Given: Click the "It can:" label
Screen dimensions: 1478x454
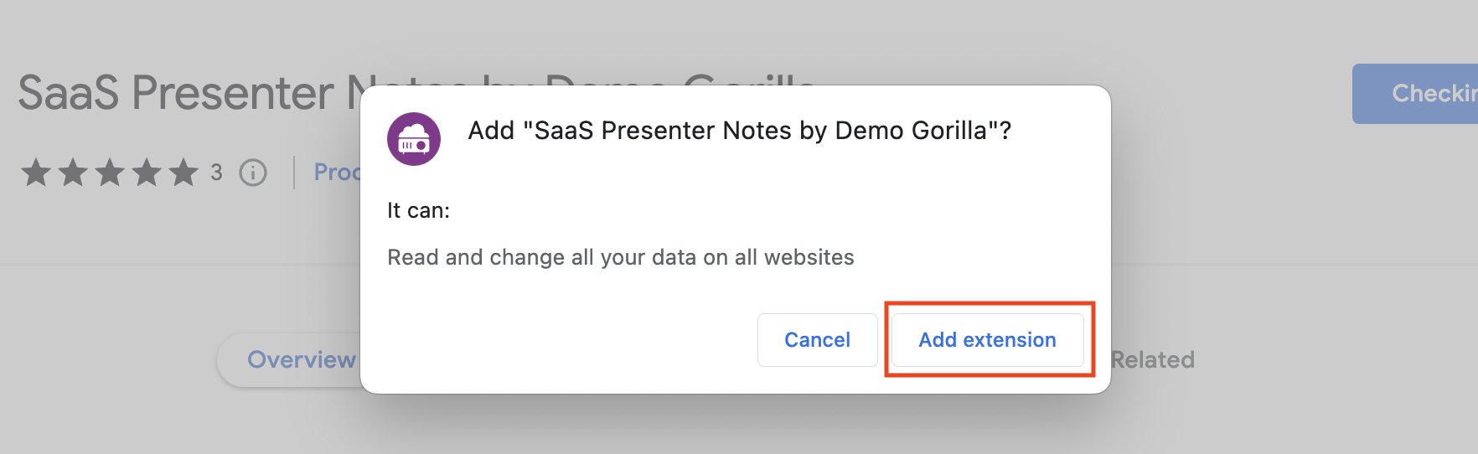Looking at the screenshot, I should tap(418, 210).
